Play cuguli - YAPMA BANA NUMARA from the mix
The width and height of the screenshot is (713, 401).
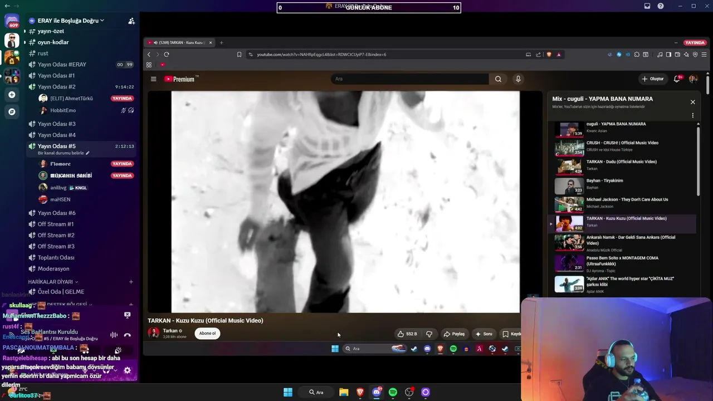tap(623, 129)
